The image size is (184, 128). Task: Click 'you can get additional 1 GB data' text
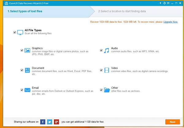pyautogui.click(x=82, y=122)
